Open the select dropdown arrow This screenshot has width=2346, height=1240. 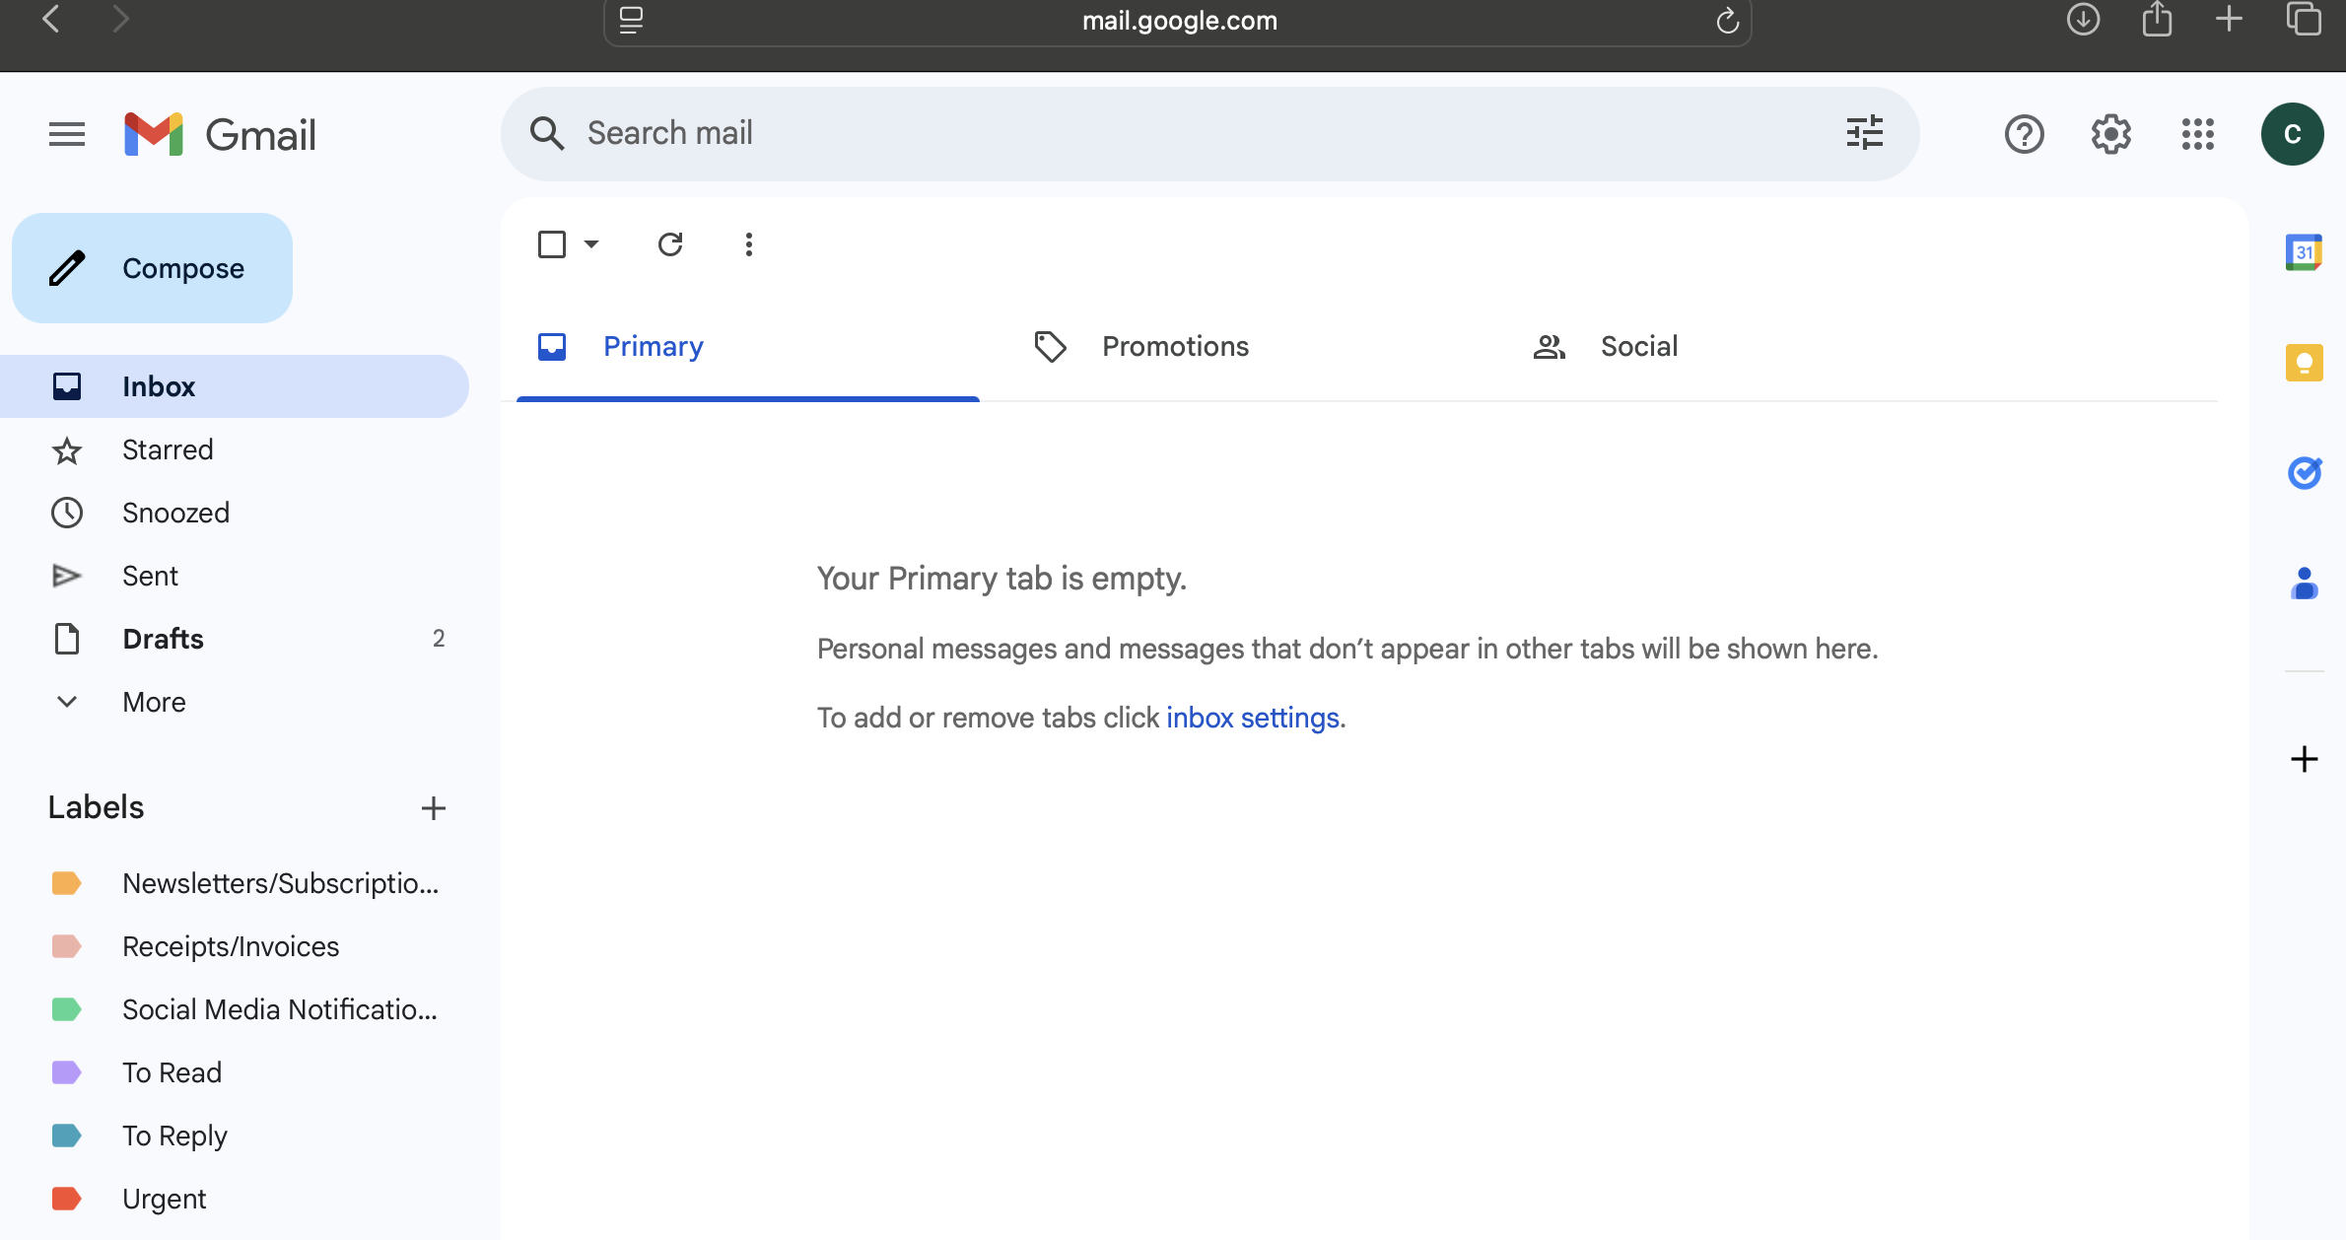(x=591, y=244)
